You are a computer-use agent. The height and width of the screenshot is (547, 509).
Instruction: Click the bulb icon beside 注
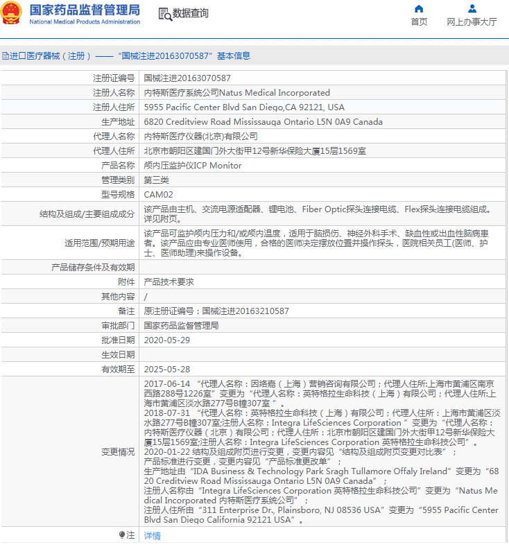coord(122,535)
